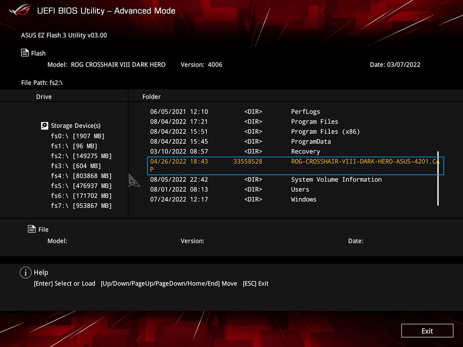Screen dimensions: 463x347
Task: Open the PerfLogs directory
Action: pyautogui.click(x=305, y=112)
